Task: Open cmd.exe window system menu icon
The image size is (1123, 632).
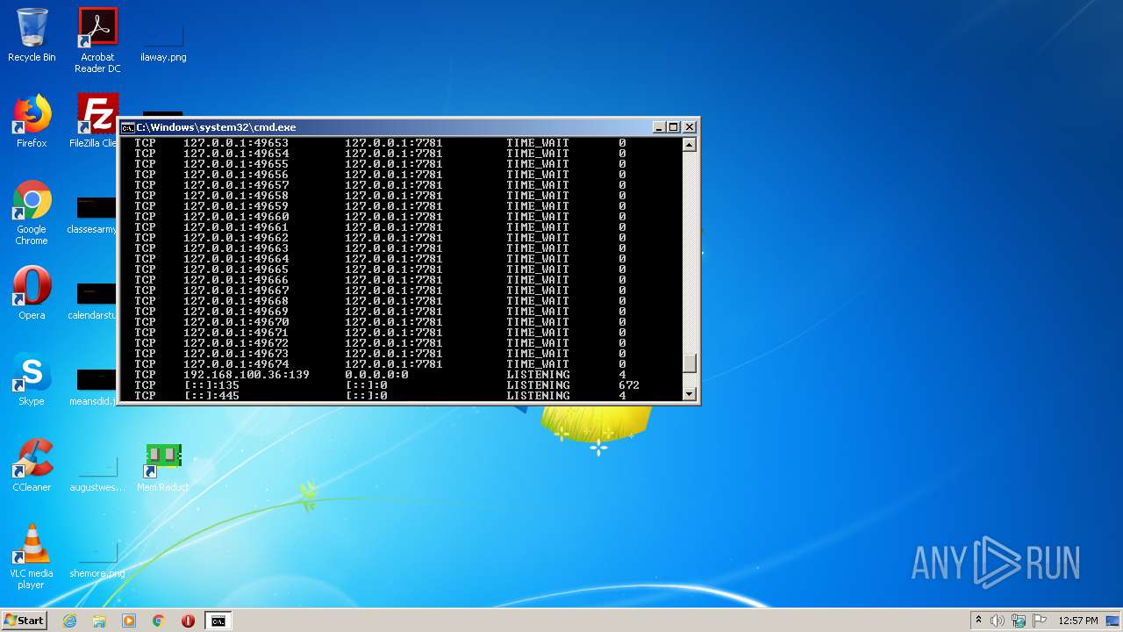Action: tap(127, 127)
